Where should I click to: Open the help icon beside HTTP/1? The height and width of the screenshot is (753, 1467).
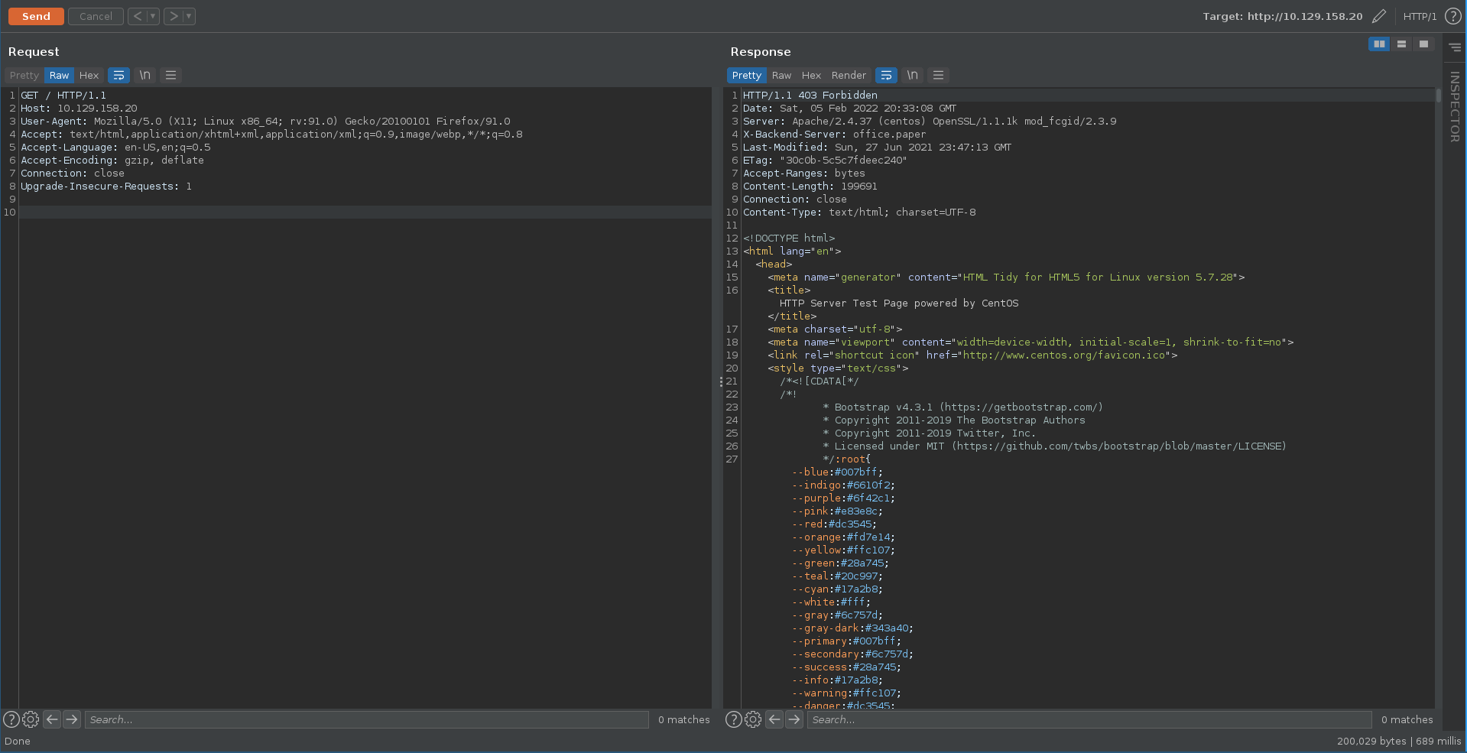point(1452,16)
